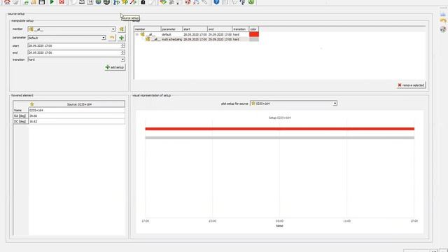Open baseline setup toolbar icon
This screenshot has height=252, width=448.
[133, 2]
